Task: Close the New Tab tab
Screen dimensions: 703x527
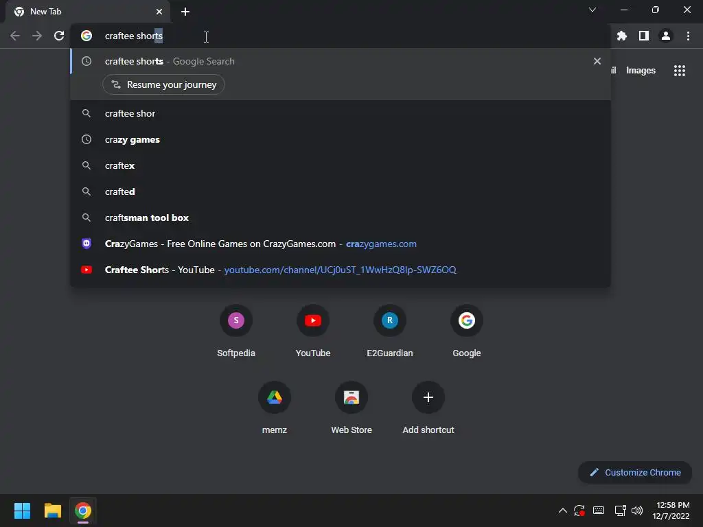Action: pos(159,12)
